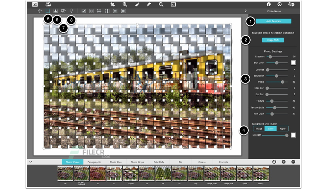Open the info icon
Image resolution: width=327 pixels, height=189 pixels.
click(x=269, y=4)
